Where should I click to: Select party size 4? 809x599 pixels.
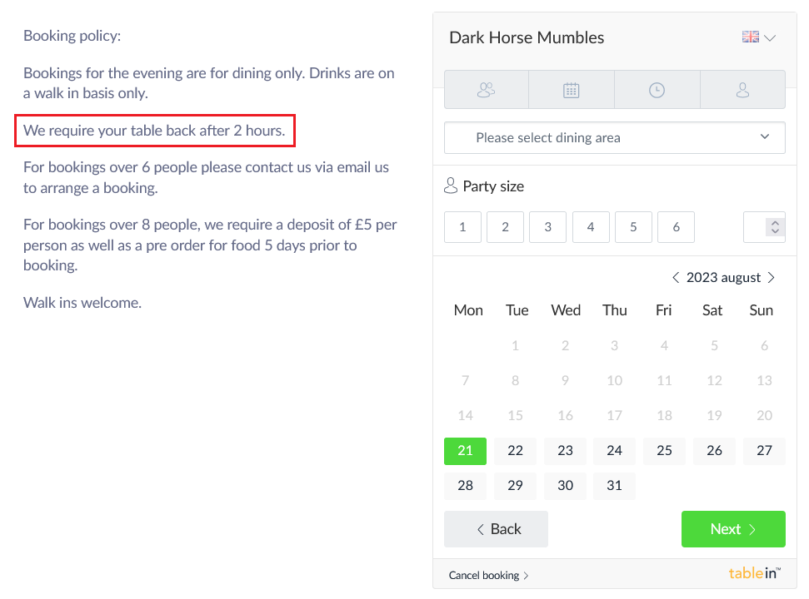point(591,227)
